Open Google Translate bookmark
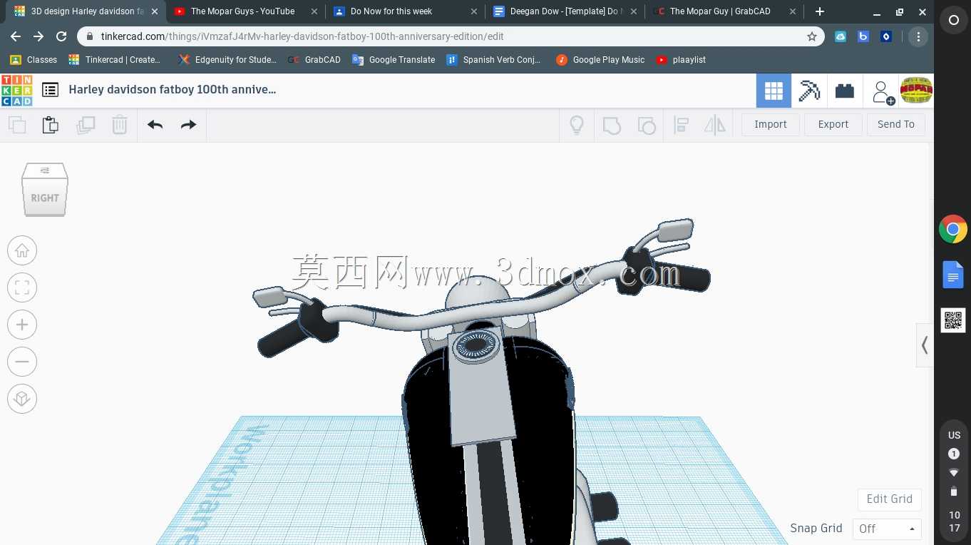The width and height of the screenshot is (971, 545). point(394,60)
